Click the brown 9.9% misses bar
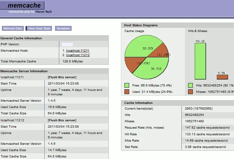The image size is (234, 159). tap(222, 77)
